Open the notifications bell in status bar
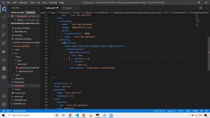 pos(206,111)
